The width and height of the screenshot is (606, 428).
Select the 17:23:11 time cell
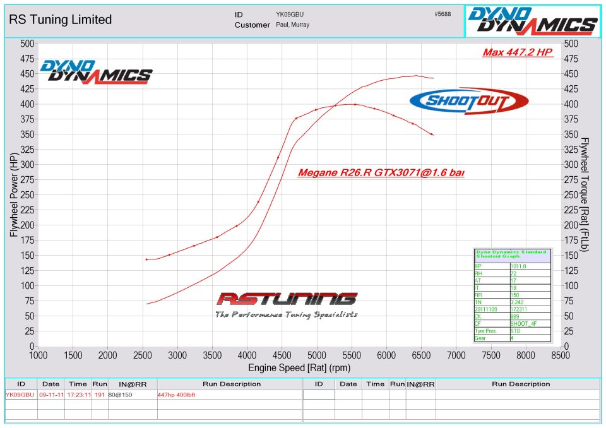[x=78, y=395]
